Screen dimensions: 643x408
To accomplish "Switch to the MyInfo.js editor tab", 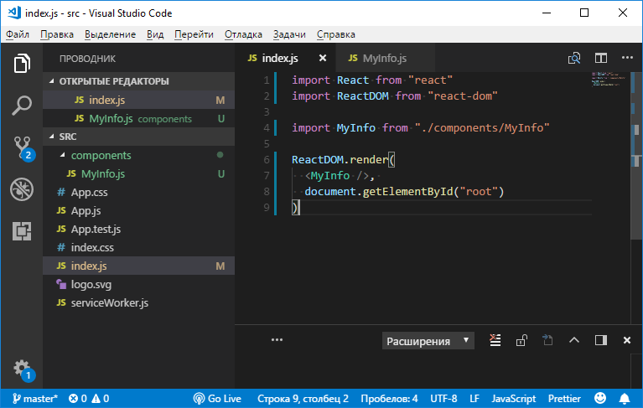I will tap(385, 58).
